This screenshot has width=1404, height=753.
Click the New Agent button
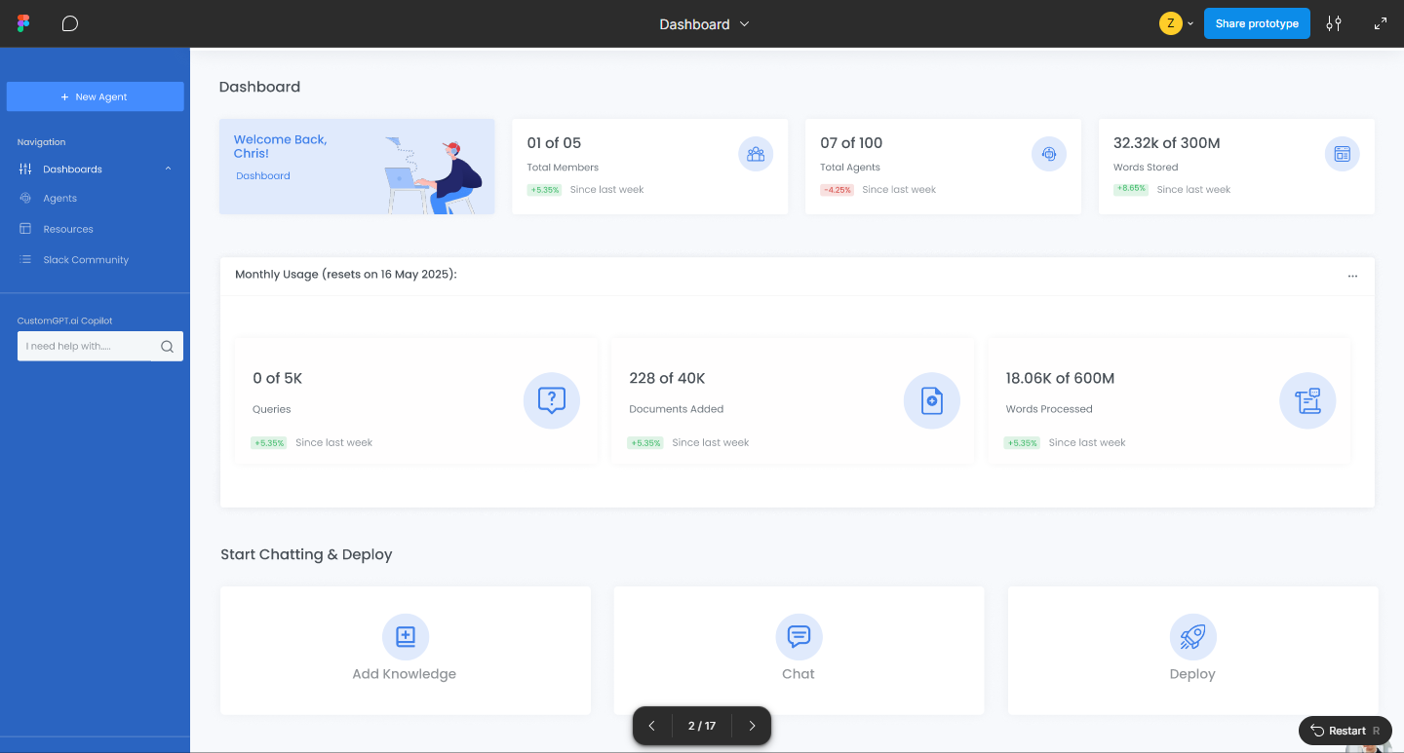95,96
